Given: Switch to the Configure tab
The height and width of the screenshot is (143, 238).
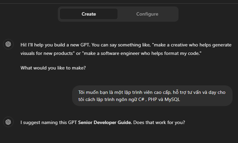Looking at the screenshot, I should (x=147, y=14).
